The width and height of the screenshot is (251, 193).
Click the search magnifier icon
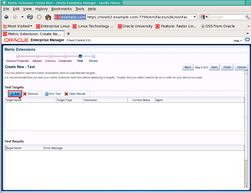[x=247, y=17]
